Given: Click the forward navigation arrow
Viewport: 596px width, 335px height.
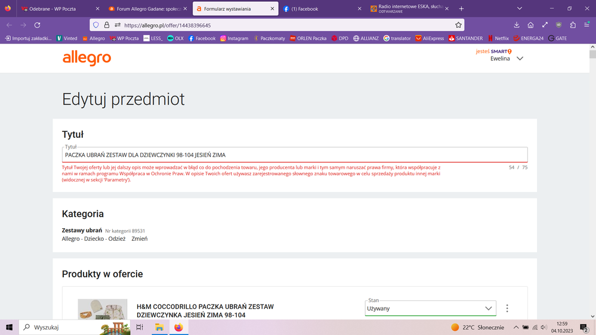Looking at the screenshot, I should click(x=23, y=25).
